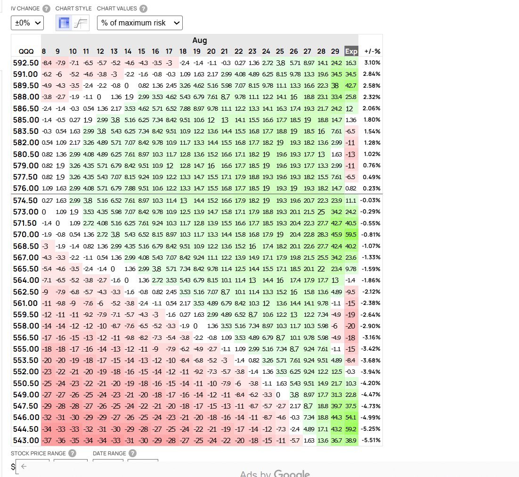Select date column header 22
This screenshot has width=519, height=477.
point(239,51)
